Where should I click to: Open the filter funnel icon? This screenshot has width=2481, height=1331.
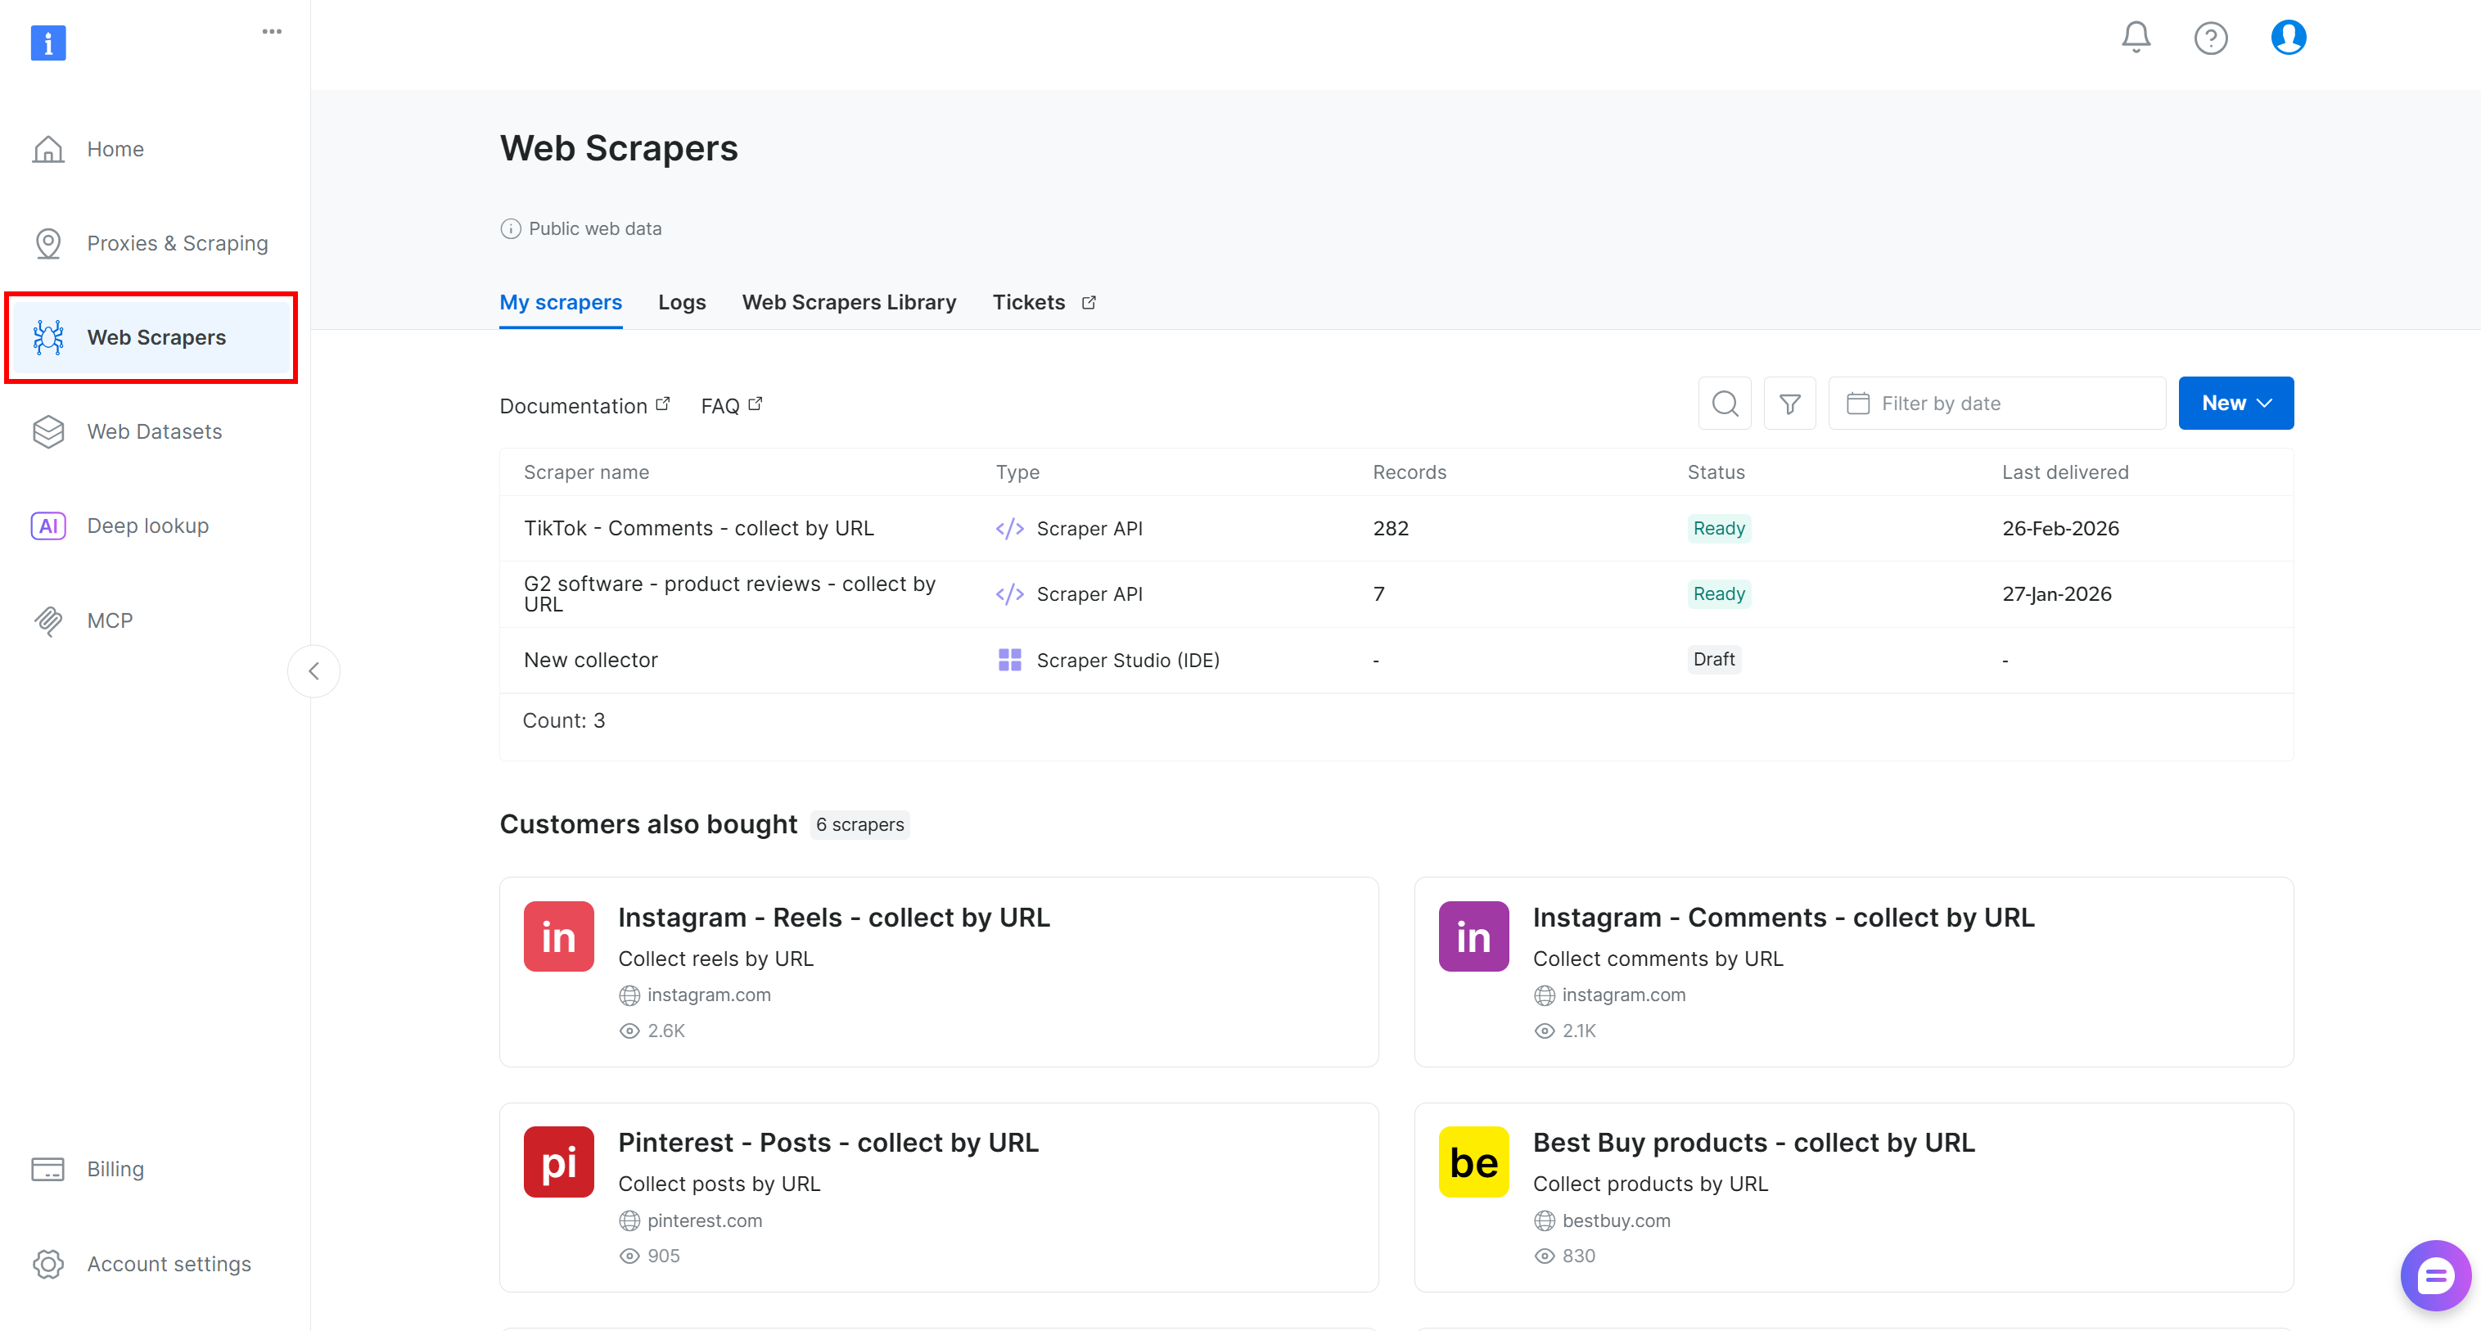click(1789, 404)
